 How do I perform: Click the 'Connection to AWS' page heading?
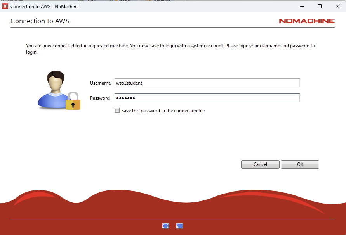tap(40, 21)
